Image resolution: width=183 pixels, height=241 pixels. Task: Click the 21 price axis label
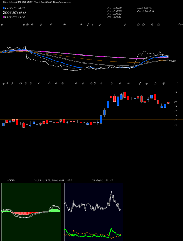point(175,102)
